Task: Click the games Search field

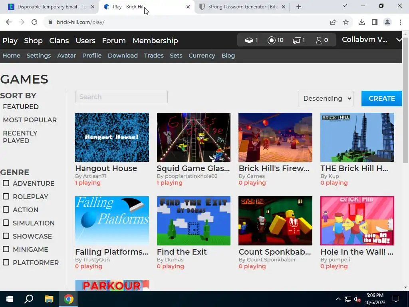Action: click(121, 97)
